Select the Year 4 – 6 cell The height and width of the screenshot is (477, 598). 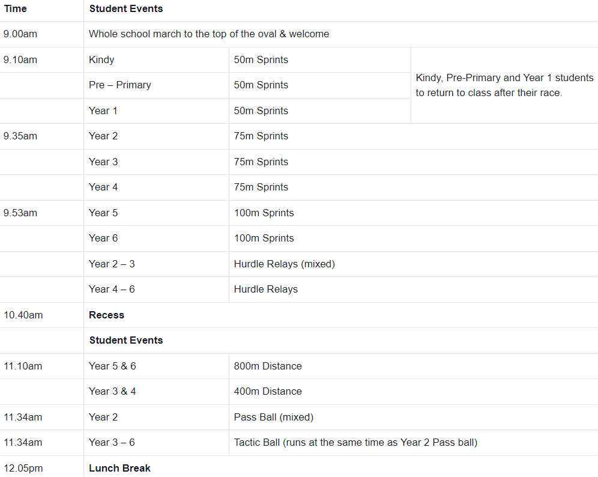[x=112, y=290]
